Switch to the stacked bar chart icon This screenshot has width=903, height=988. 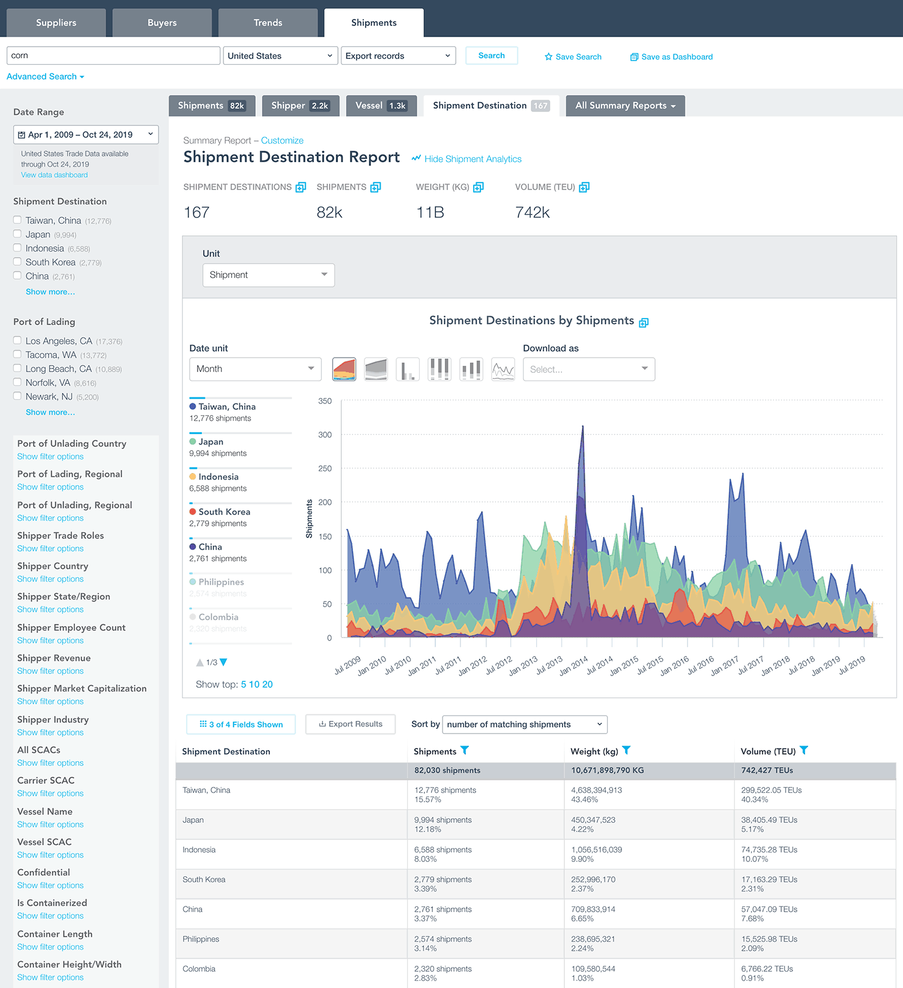coord(439,369)
